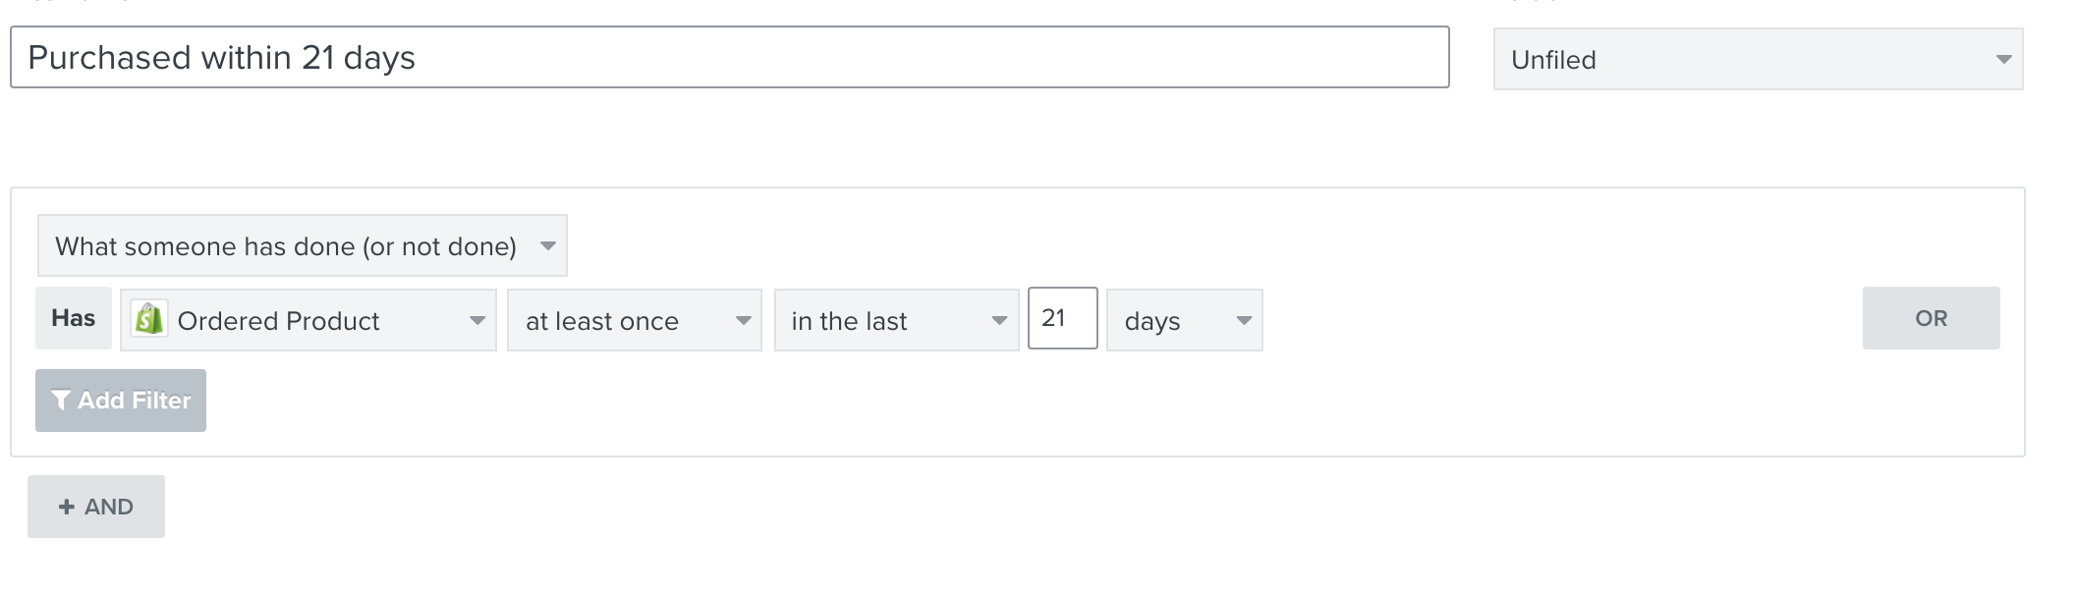Open the in the last timeframe dropdown
Viewport: 2075px width, 591px height.
pyautogui.click(x=897, y=320)
